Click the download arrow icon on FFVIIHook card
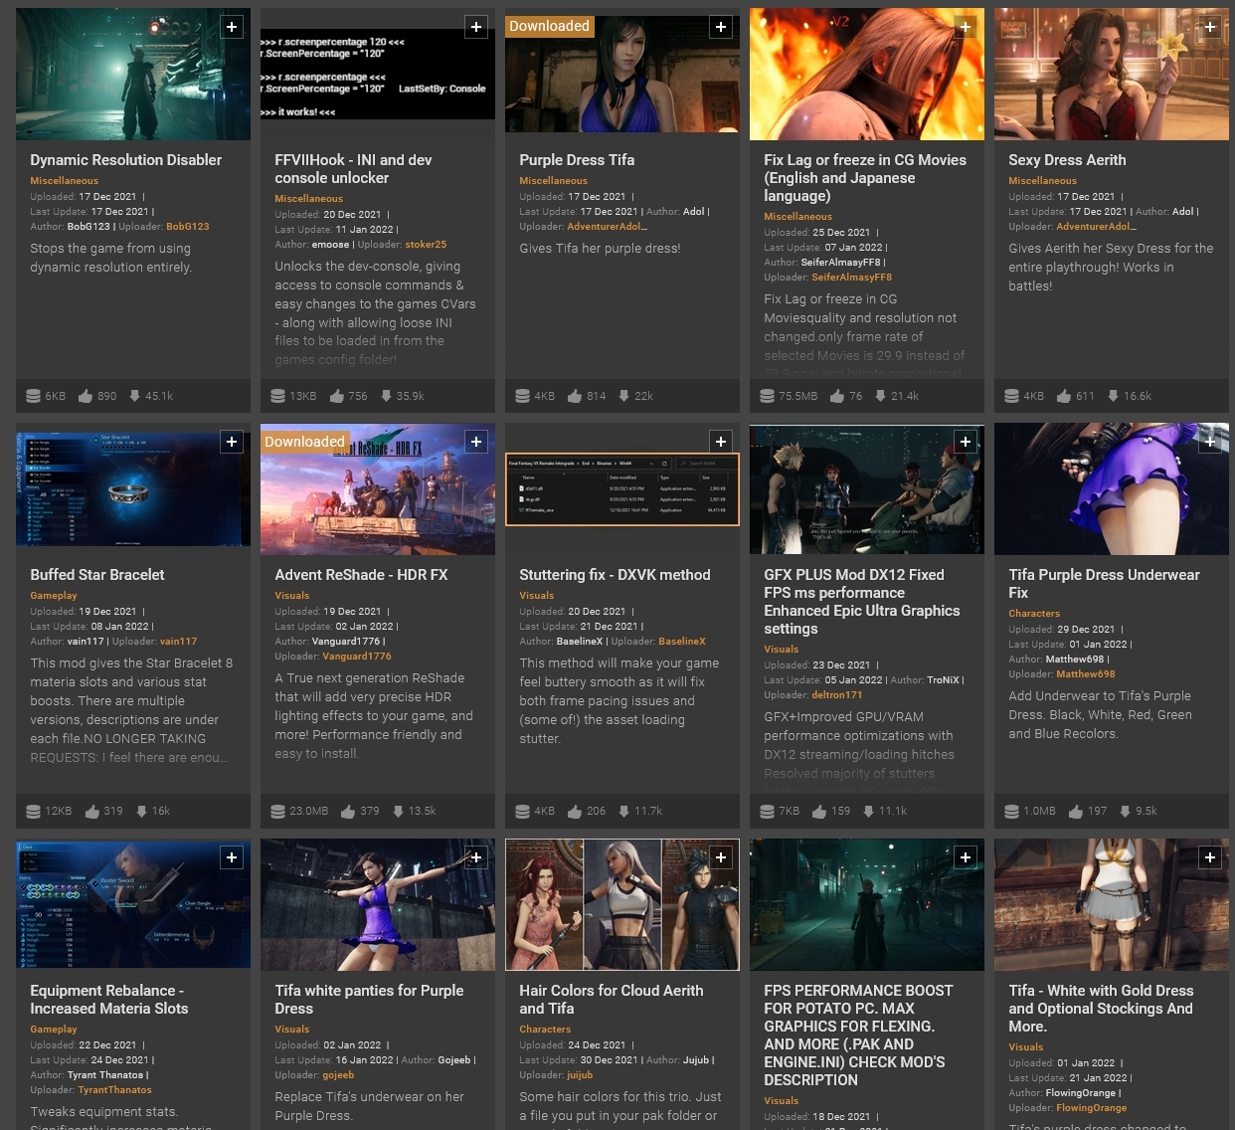The width and height of the screenshot is (1235, 1130). coord(386,396)
